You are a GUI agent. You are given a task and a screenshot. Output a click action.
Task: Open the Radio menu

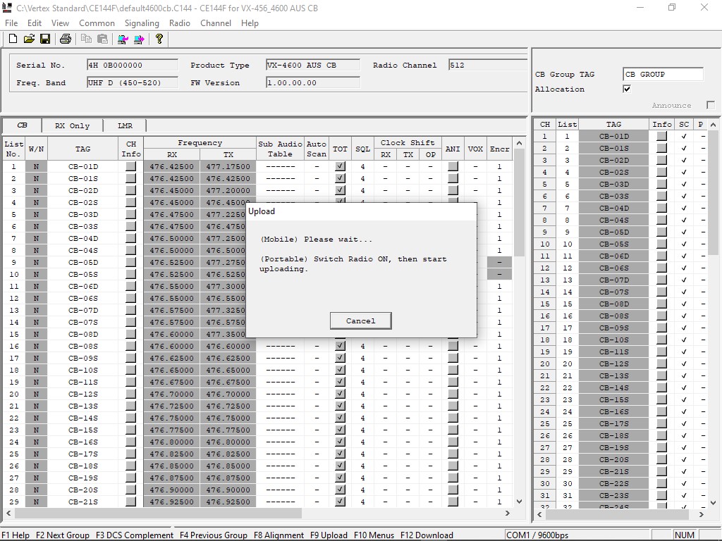(x=180, y=23)
